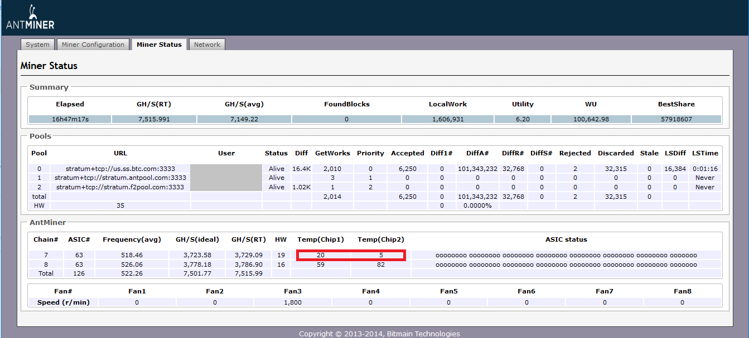
Task: Click the GetWorks value 2,010
Action: (x=332, y=168)
